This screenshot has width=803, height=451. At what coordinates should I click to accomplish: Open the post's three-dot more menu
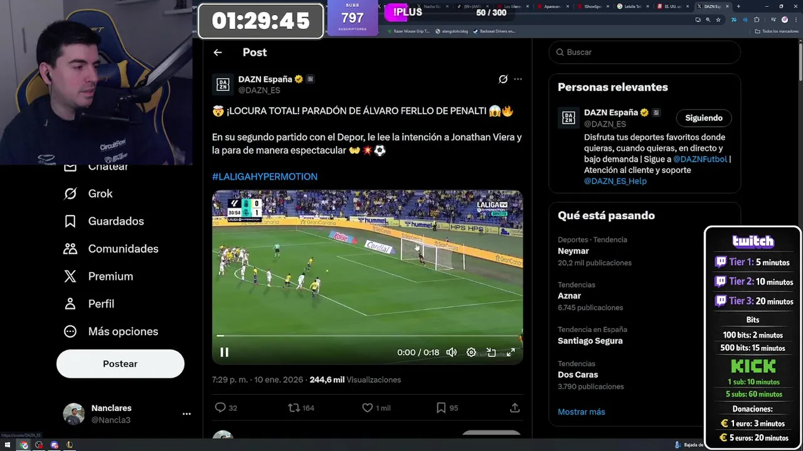point(518,79)
